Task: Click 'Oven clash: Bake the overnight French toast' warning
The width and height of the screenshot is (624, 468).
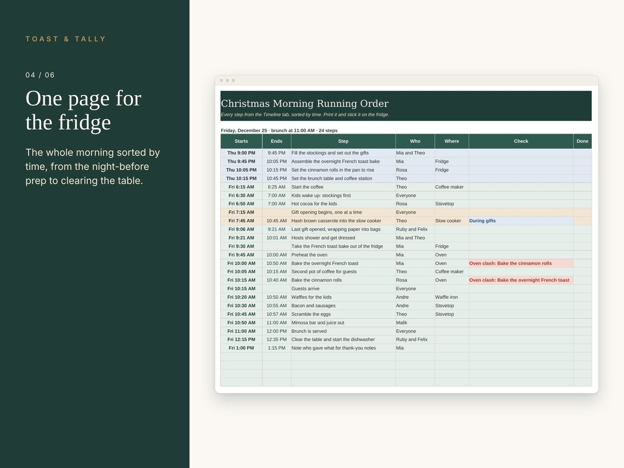Action: 521,280
